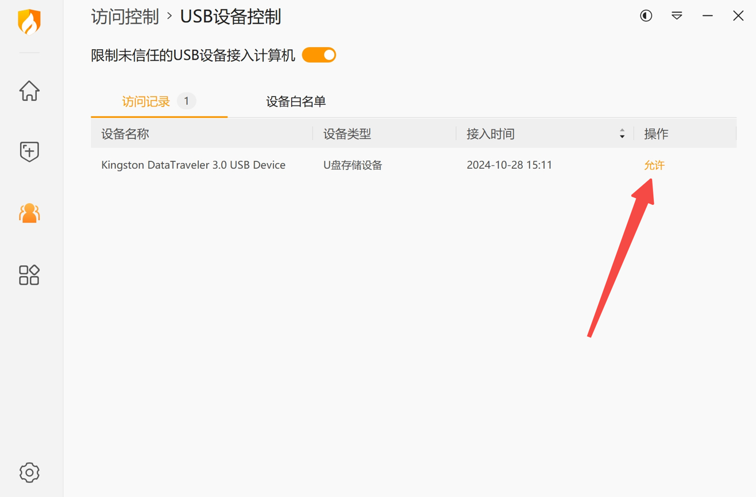
Task: Open the title bar dropdown menu icon
Action: click(677, 16)
